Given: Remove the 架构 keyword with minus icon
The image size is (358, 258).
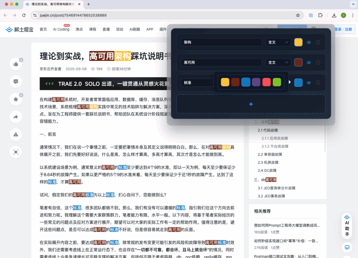Looking at the screenshot, I should point(318,42).
